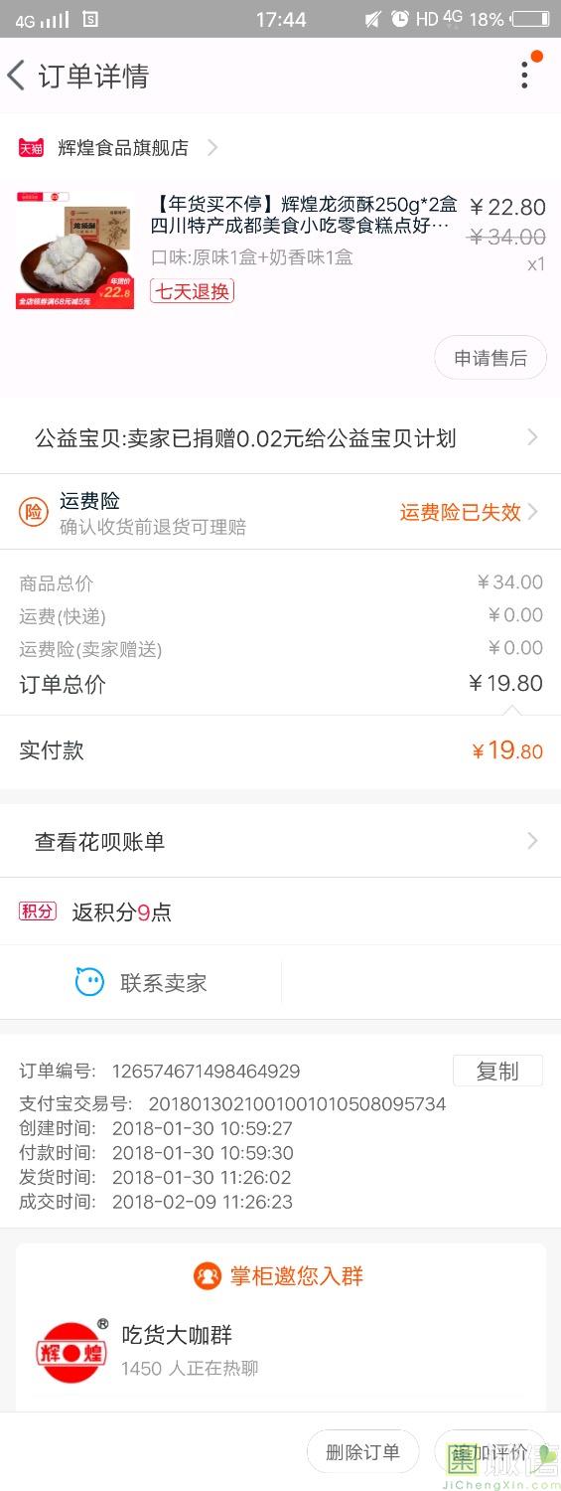Viewport: 561px width, 1491px height.
Task: Open the 辉煌龙须酥 product thumbnail
Action: [x=75, y=250]
